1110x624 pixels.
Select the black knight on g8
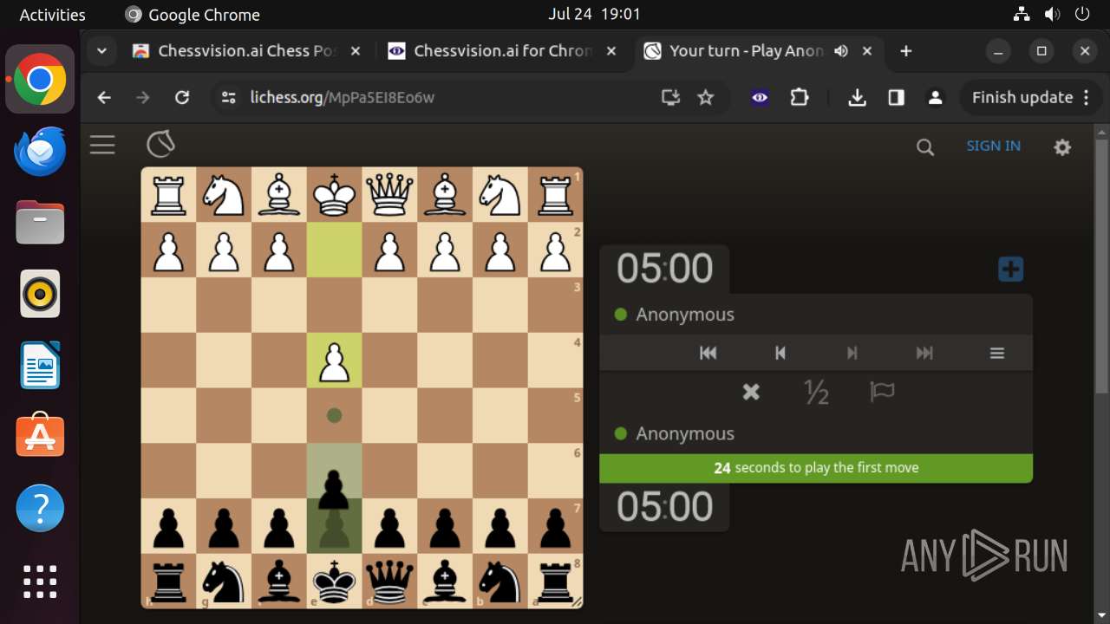click(x=224, y=582)
